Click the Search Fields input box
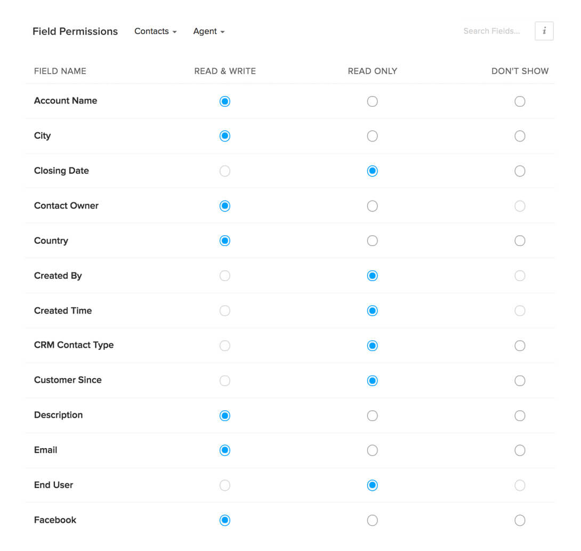This screenshot has width=581, height=551. (x=491, y=31)
